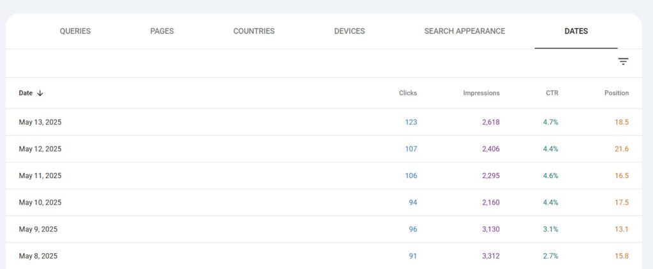
Task: Sort by the CTR column header
Action: coord(552,93)
